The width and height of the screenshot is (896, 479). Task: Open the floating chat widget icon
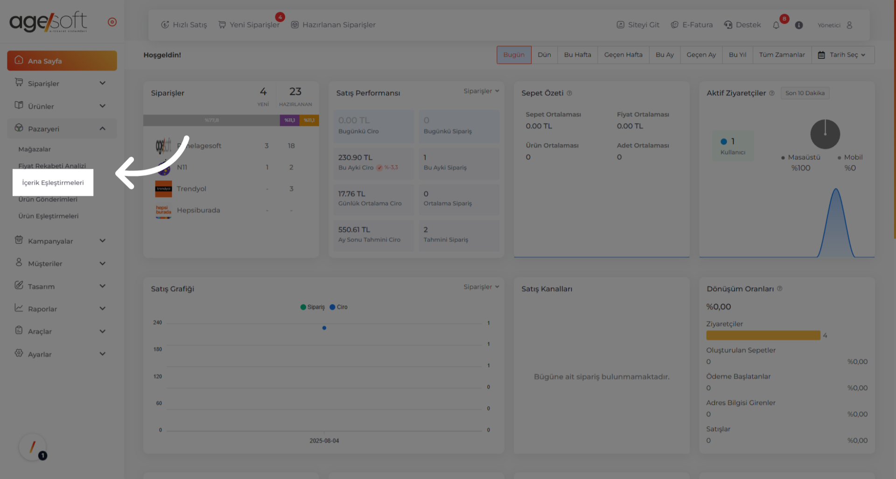click(33, 447)
